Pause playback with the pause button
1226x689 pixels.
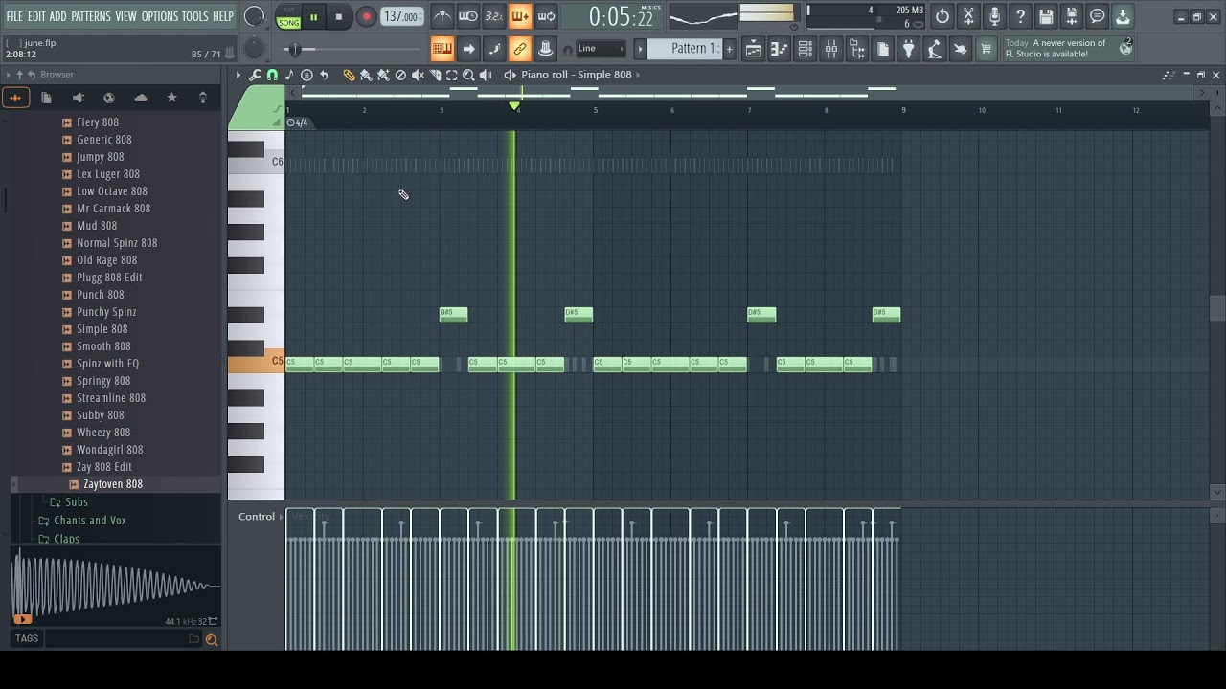pyautogui.click(x=313, y=16)
